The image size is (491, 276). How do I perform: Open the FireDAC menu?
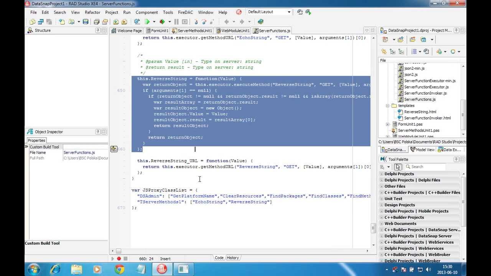point(186,12)
